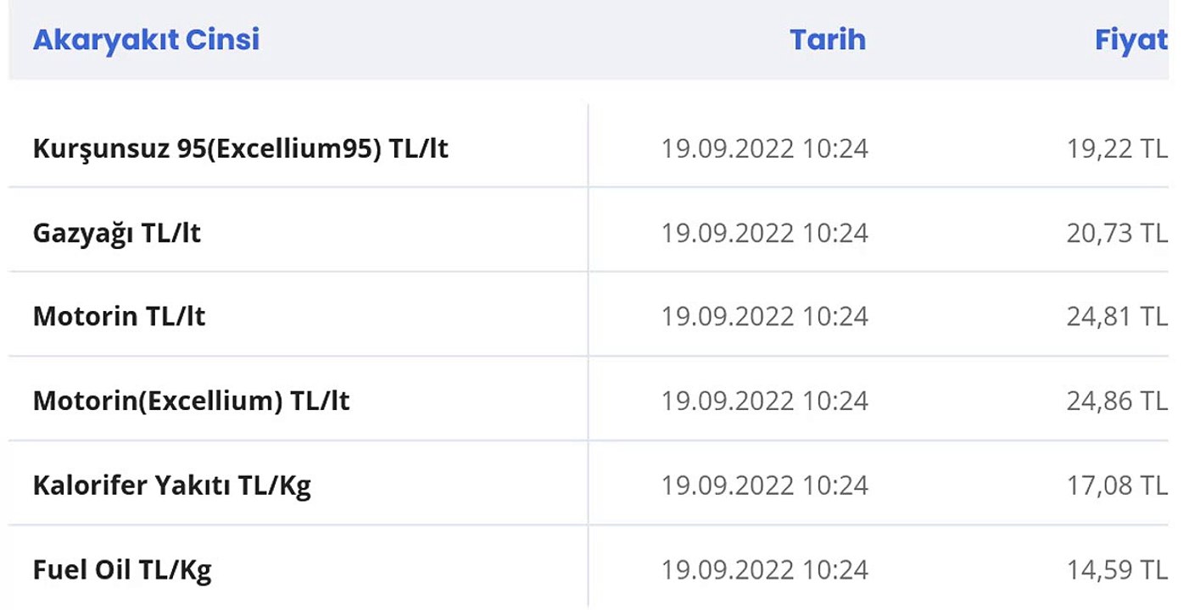Select the Fuel Oil TL/Kg fuel name
This screenshot has height=610, width=1183.
[x=122, y=569]
